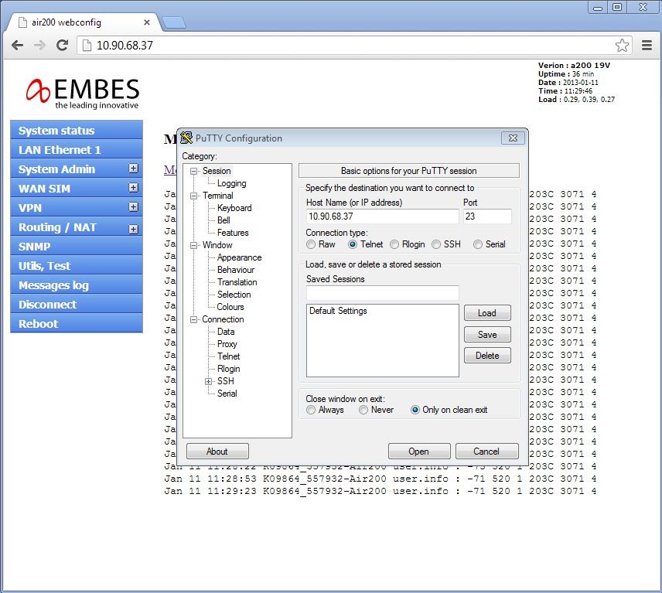Open Utils, Test in sidebar
This screenshot has height=593, width=662.
(x=77, y=266)
